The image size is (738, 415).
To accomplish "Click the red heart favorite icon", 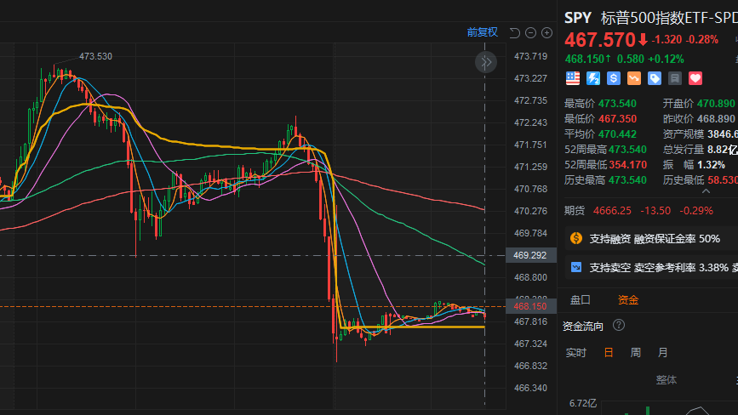I will 695,78.
